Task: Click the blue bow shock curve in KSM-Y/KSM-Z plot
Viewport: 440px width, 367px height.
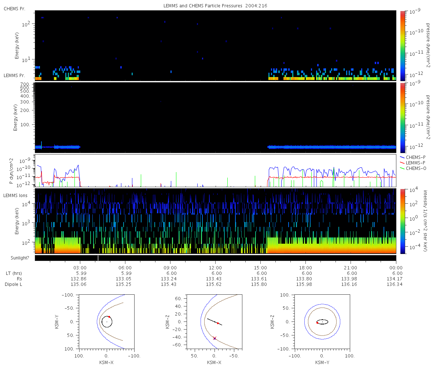Action: coord(322,322)
